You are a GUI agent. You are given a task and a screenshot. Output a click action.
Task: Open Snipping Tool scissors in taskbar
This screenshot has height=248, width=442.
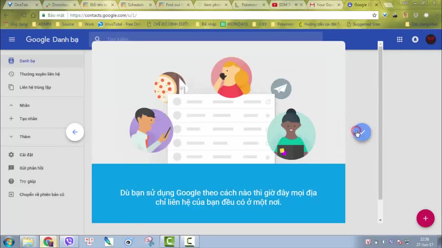coord(149,241)
